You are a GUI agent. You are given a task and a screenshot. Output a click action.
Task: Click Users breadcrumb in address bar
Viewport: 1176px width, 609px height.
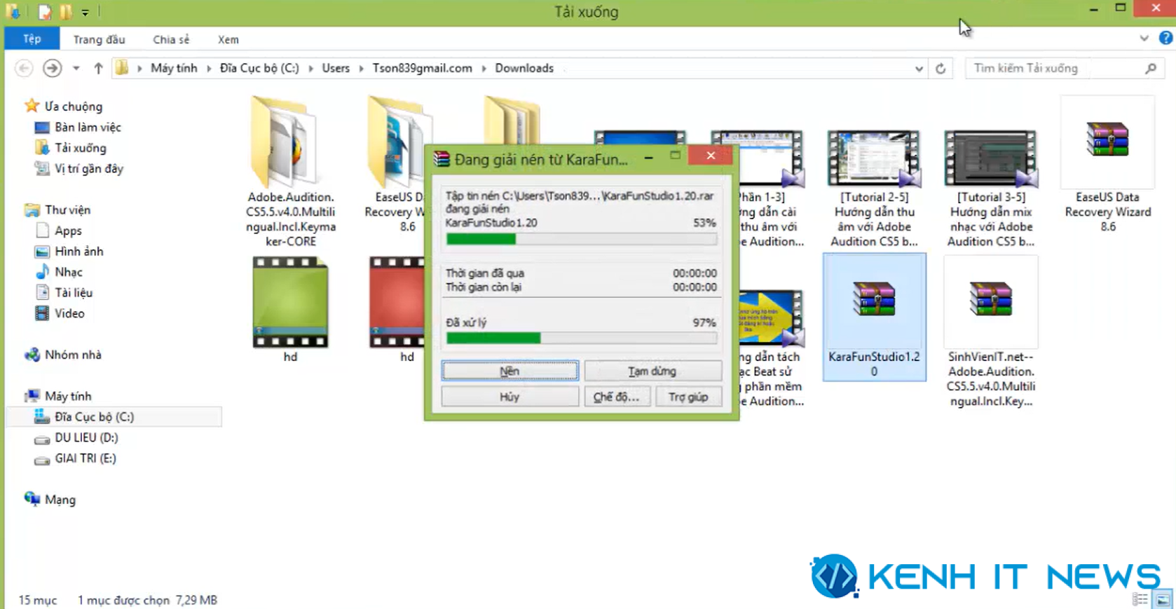coord(336,68)
